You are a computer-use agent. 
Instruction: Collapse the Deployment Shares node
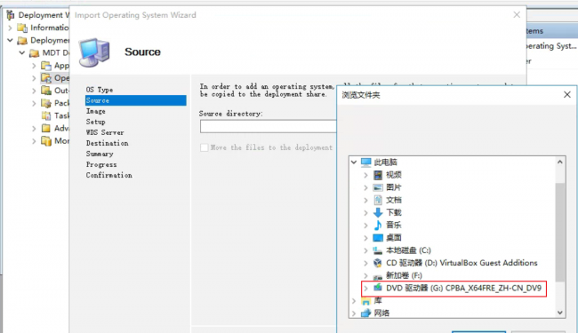pos(11,40)
